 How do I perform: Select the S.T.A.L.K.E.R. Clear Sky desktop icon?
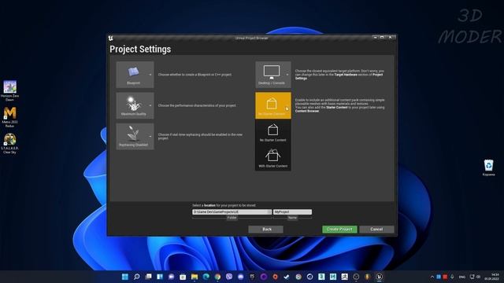(x=9, y=143)
